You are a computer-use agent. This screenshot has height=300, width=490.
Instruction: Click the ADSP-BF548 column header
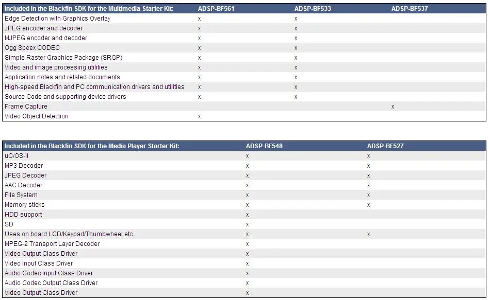point(264,146)
